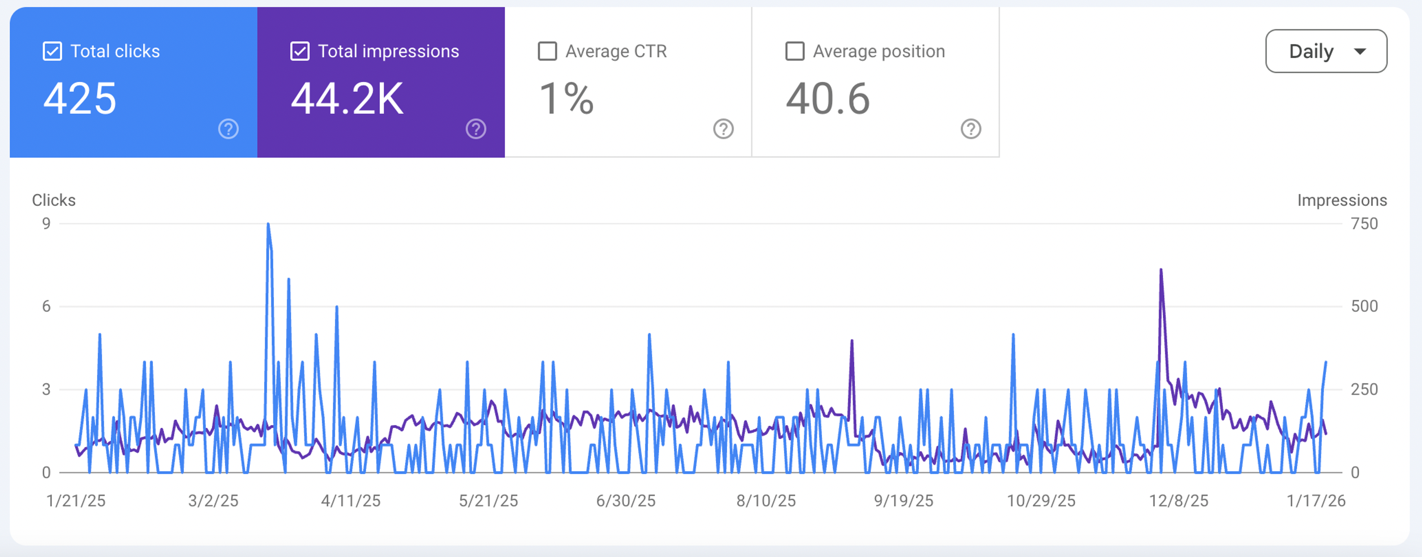Uncheck the Total clicks checkbox

click(53, 51)
